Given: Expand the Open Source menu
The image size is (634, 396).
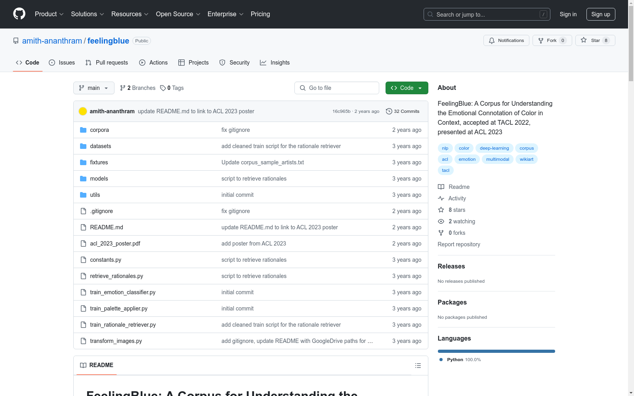Looking at the screenshot, I should click(x=178, y=14).
